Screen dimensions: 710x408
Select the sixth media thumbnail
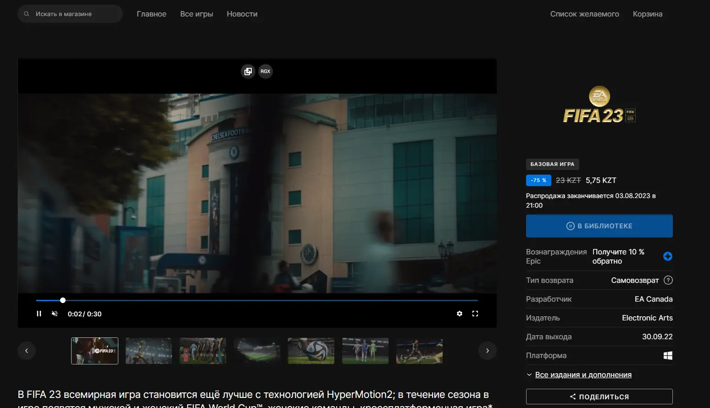coord(365,351)
